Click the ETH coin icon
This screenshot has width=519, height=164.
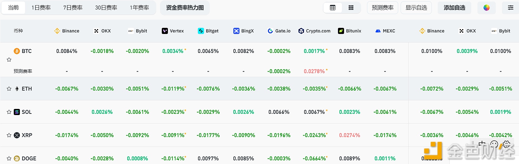(x=17, y=89)
